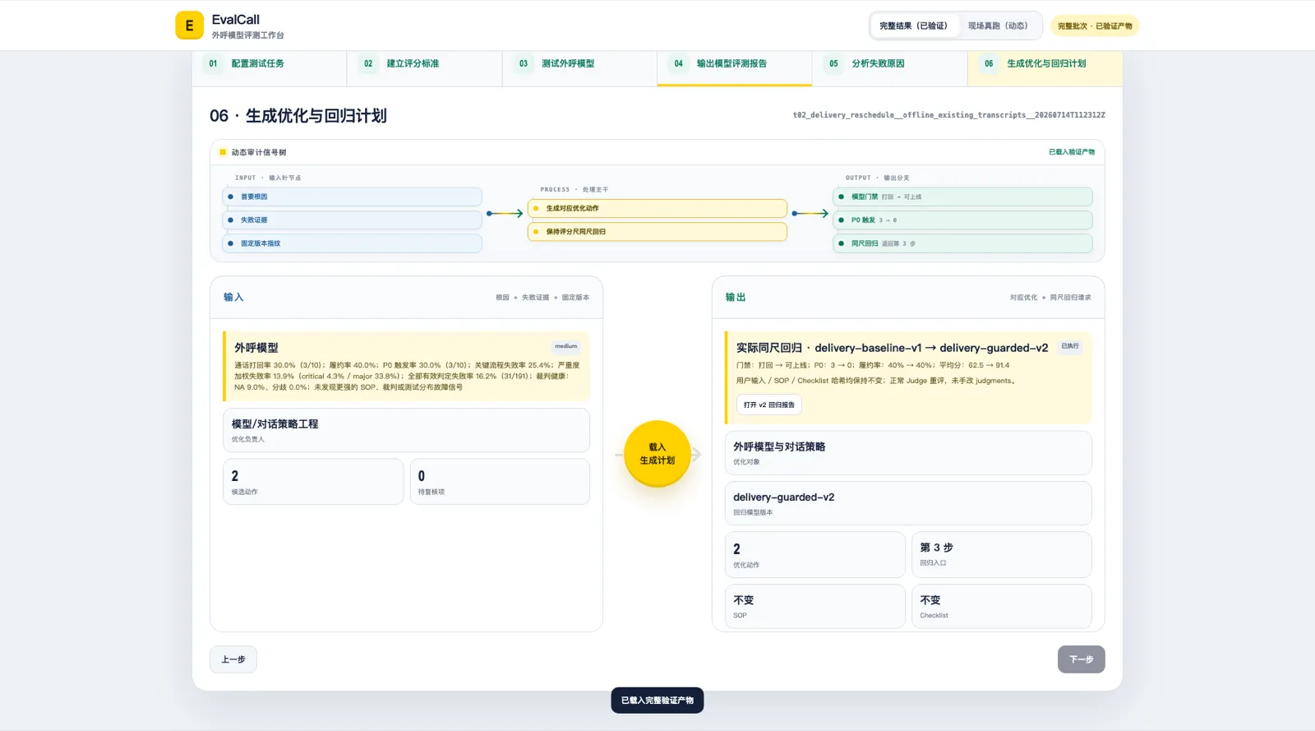The image size is (1315, 731).
Task: Click the 优化动作 count card
Action: (815, 555)
